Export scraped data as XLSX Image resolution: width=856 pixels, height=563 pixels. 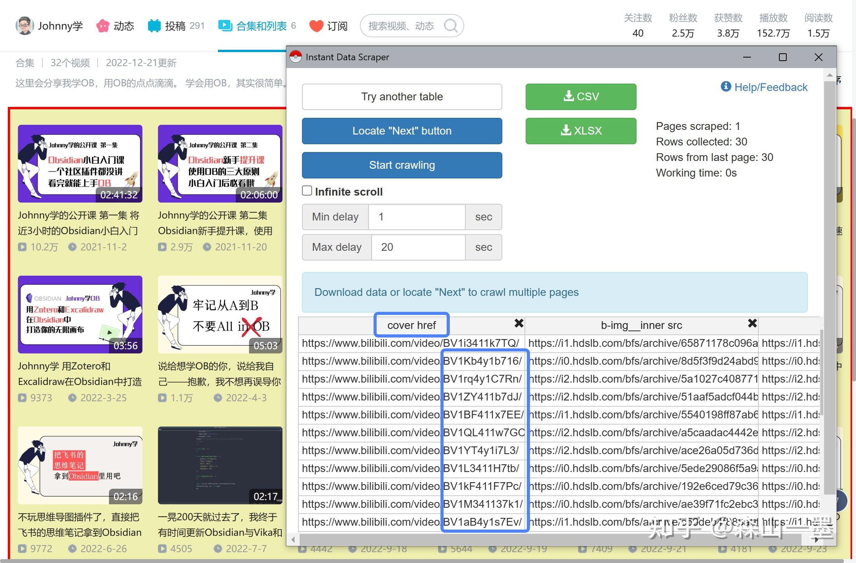point(581,131)
